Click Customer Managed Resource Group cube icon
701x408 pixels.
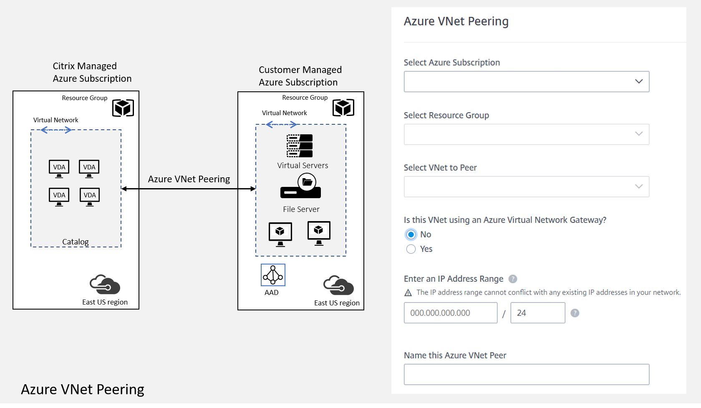tap(343, 108)
